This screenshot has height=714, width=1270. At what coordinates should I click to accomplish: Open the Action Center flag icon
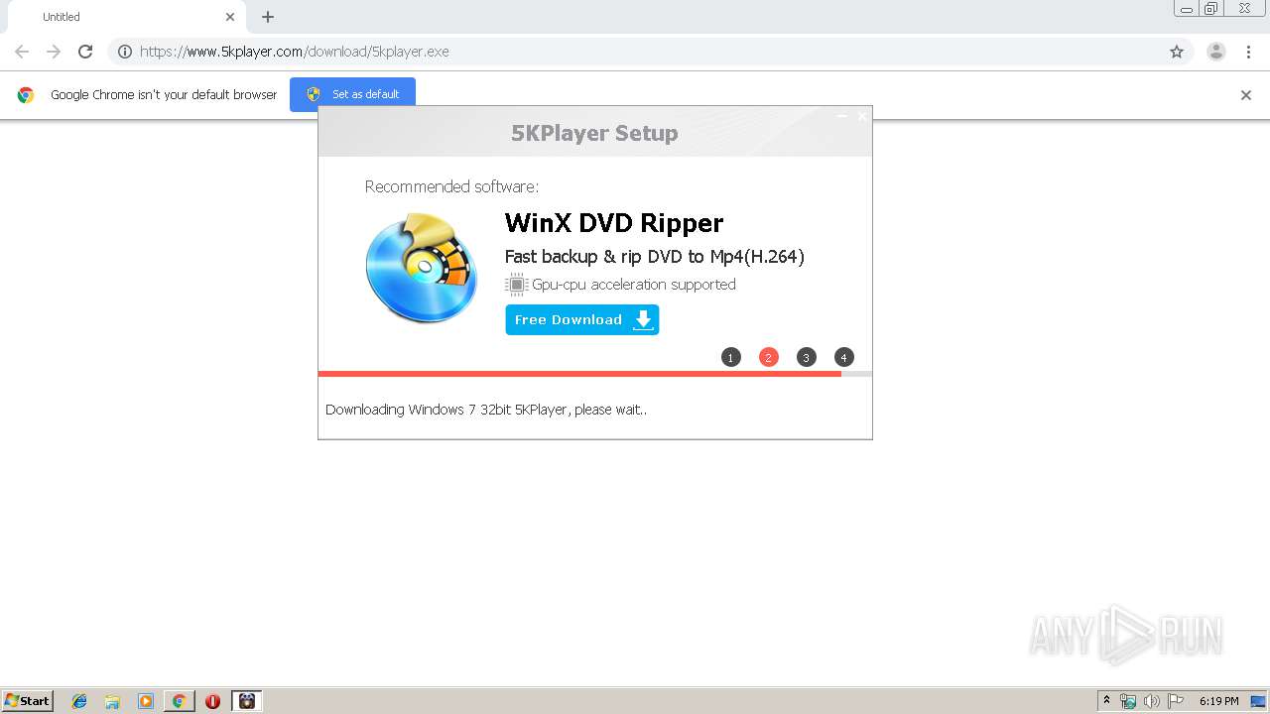click(x=1176, y=701)
